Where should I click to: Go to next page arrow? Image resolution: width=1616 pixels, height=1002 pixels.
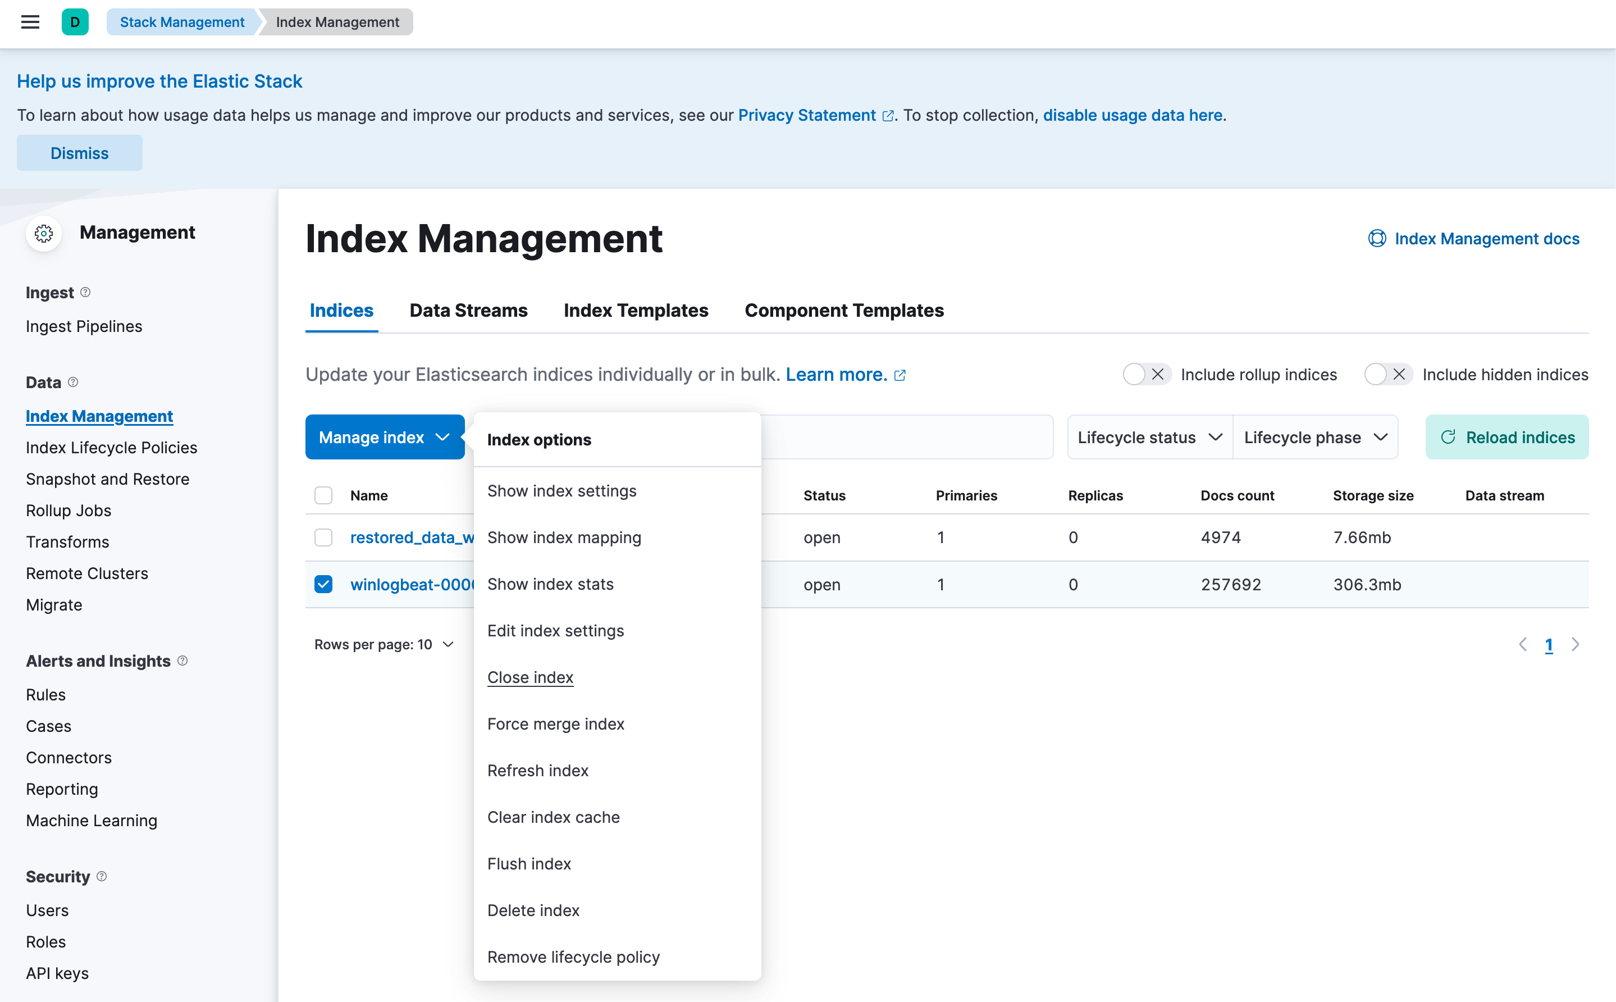[x=1576, y=644]
